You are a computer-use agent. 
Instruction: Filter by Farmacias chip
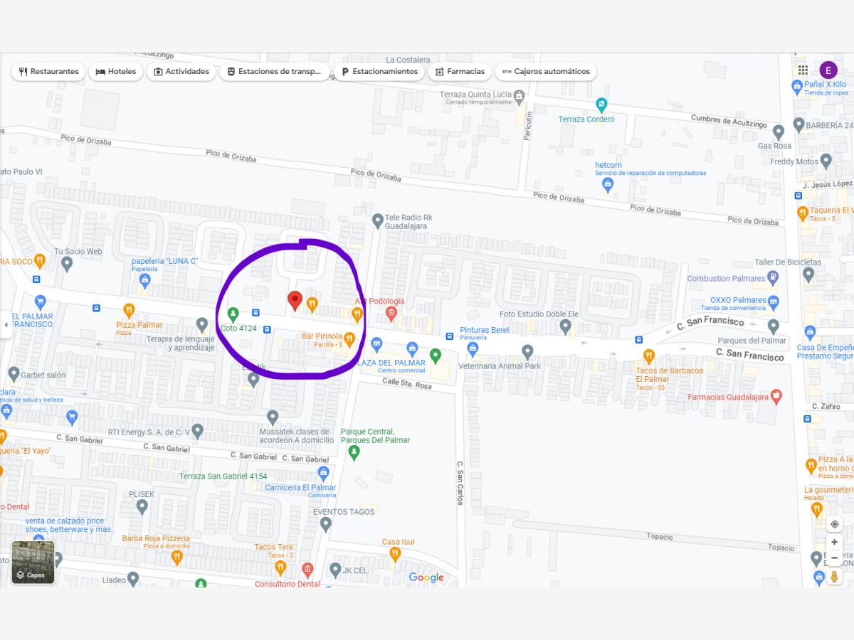tap(460, 72)
